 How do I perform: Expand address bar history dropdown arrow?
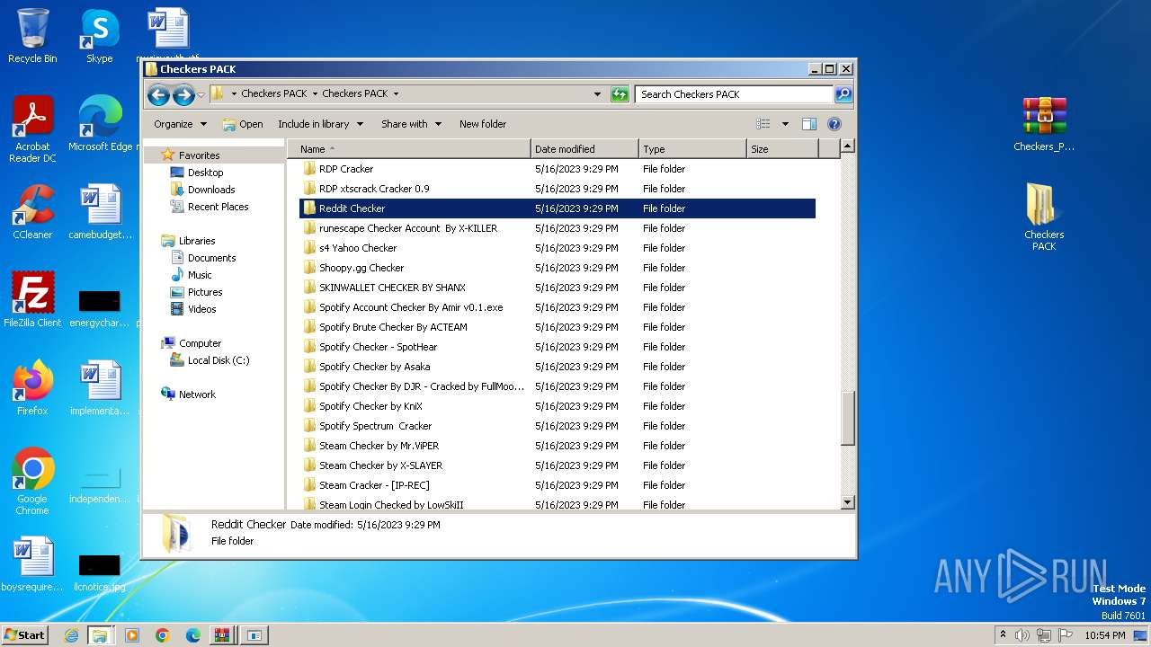597,94
